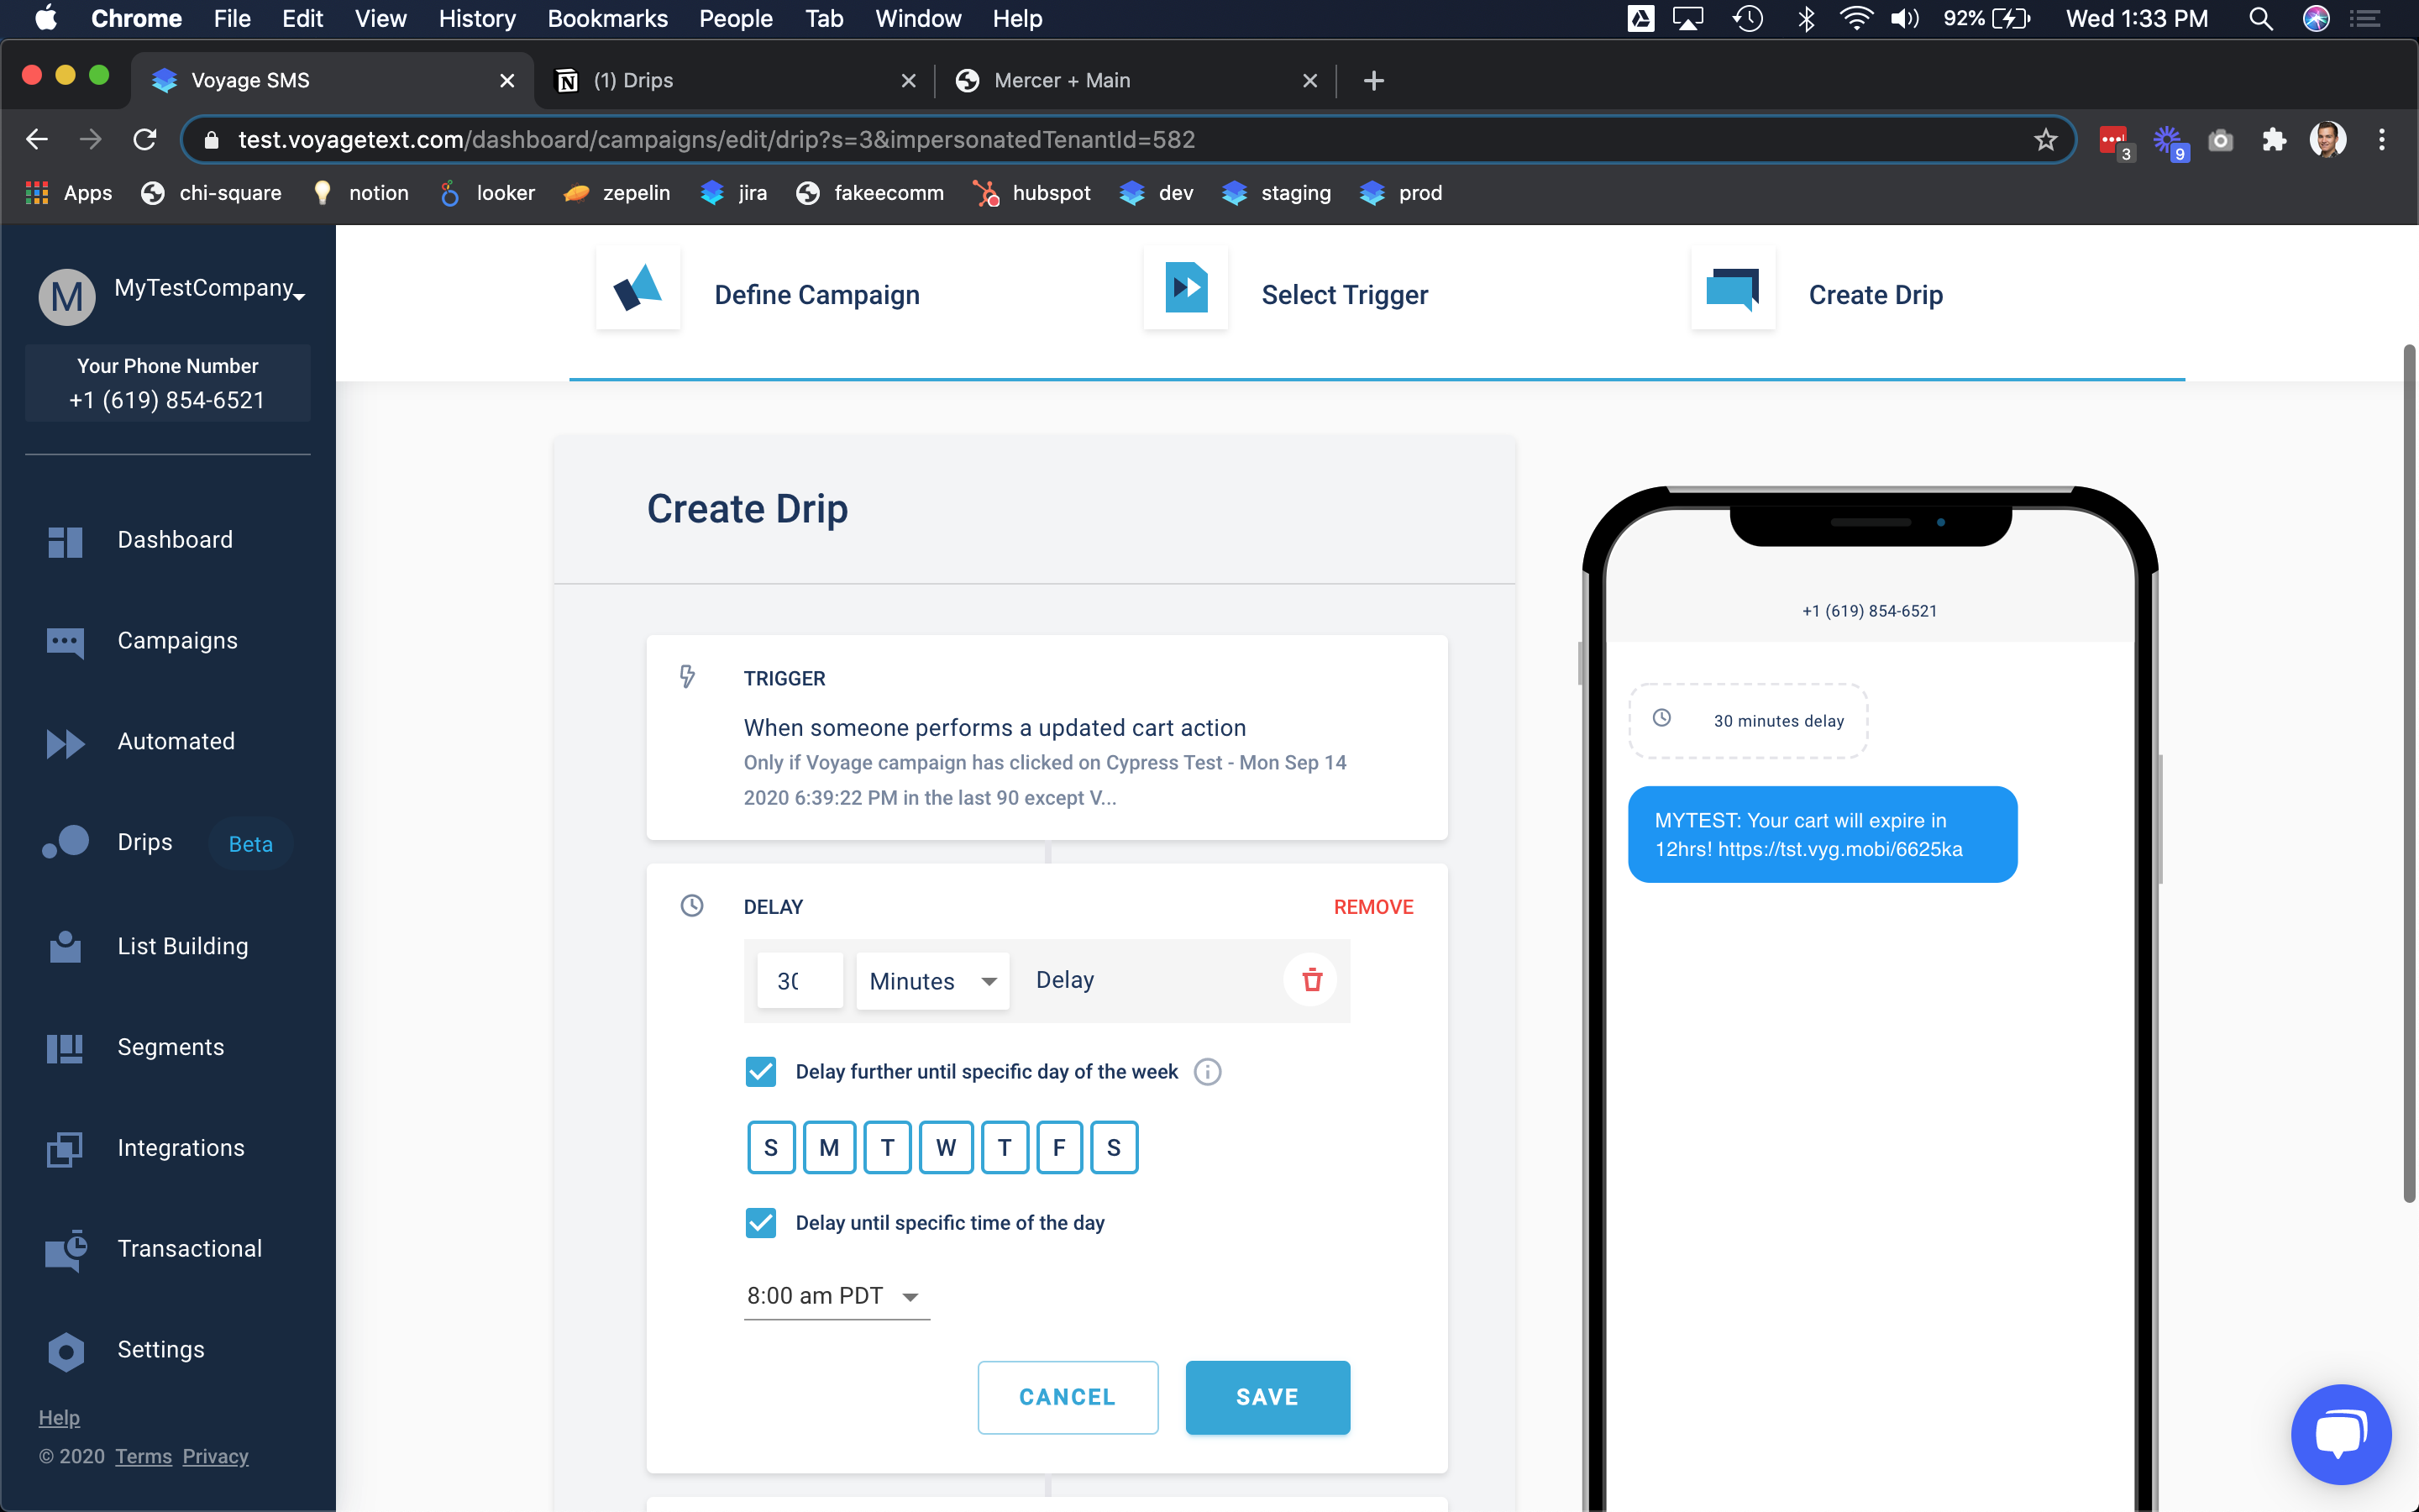The height and width of the screenshot is (1512, 2419).
Task: Uncheck Delay until specific time of day
Action: [x=761, y=1223]
